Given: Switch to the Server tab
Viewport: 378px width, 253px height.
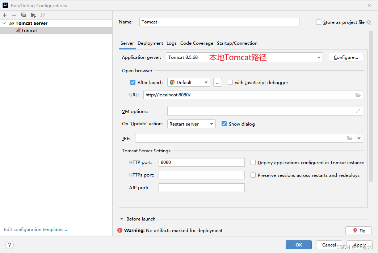Looking at the screenshot, I should [x=127, y=43].
